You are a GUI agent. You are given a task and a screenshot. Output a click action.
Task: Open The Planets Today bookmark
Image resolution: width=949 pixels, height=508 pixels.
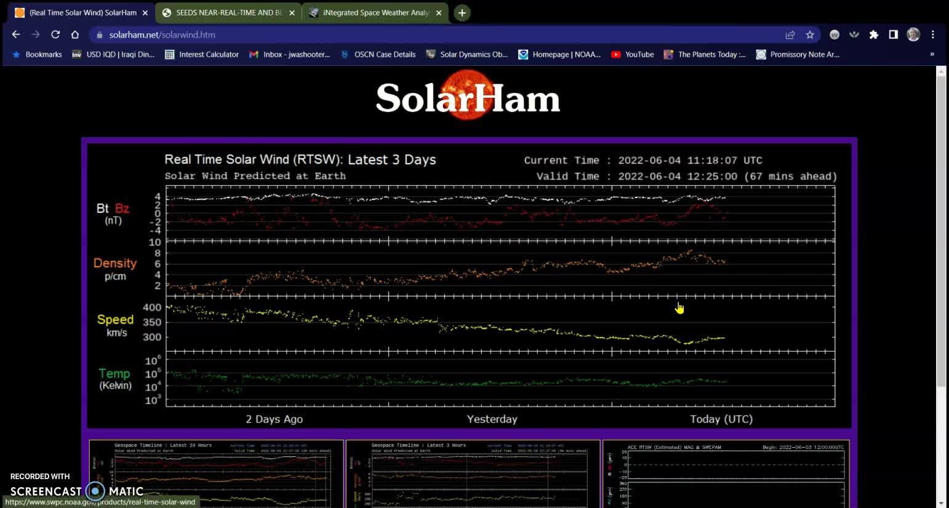point(705,54)
